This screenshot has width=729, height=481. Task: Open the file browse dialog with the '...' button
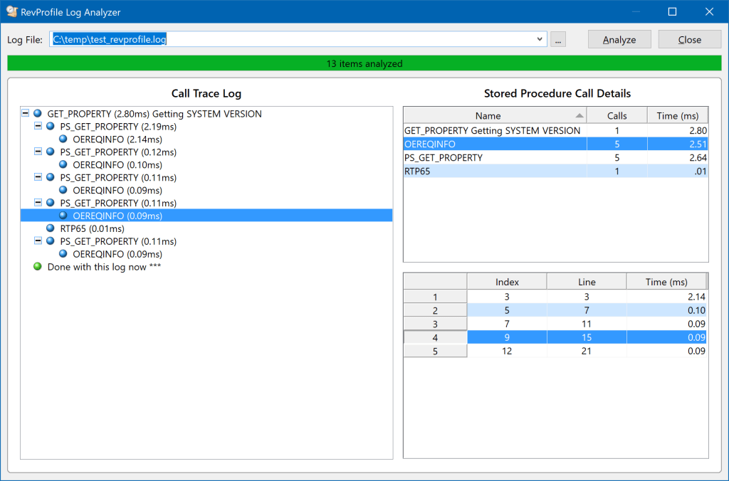pos(558,39)
